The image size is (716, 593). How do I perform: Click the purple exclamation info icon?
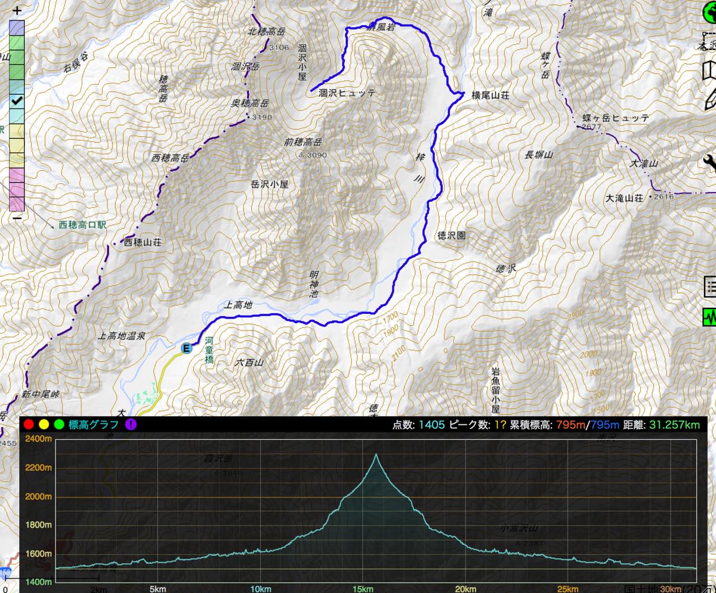[131, 425]
